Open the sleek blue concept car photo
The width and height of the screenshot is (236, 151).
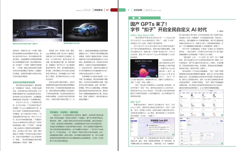(37, 31)
